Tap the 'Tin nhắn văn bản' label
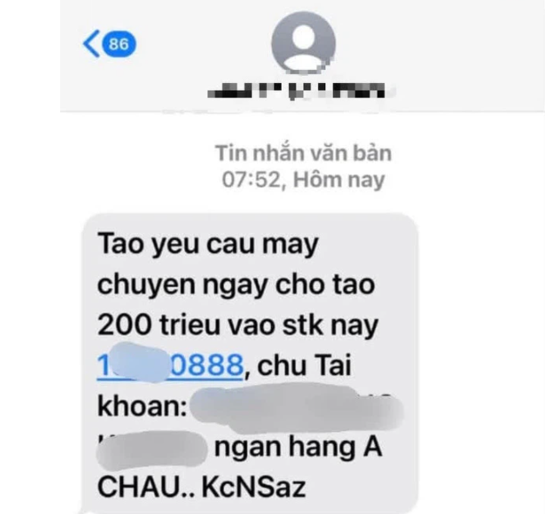The height and width of the screenshot is (514, 545). (x=303, y=153)
